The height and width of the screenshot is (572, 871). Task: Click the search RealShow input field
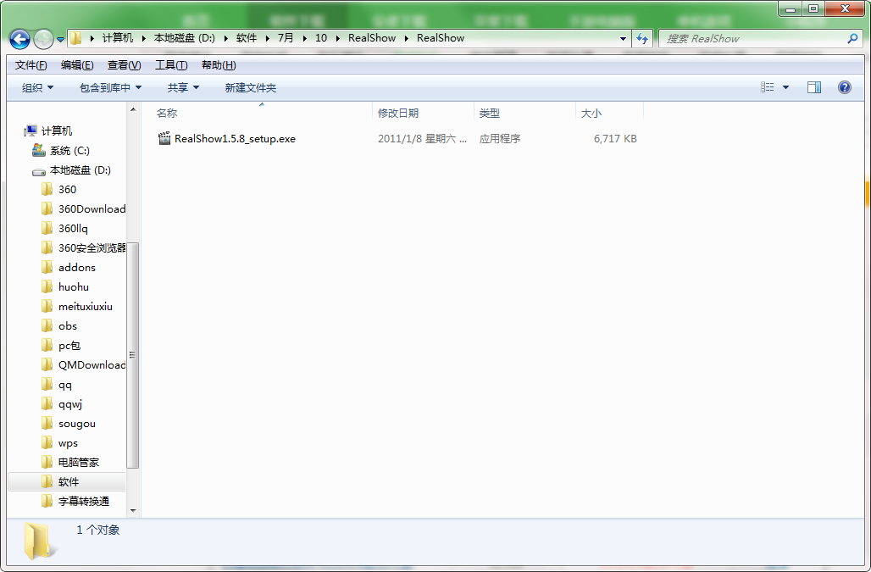(754, 38)
